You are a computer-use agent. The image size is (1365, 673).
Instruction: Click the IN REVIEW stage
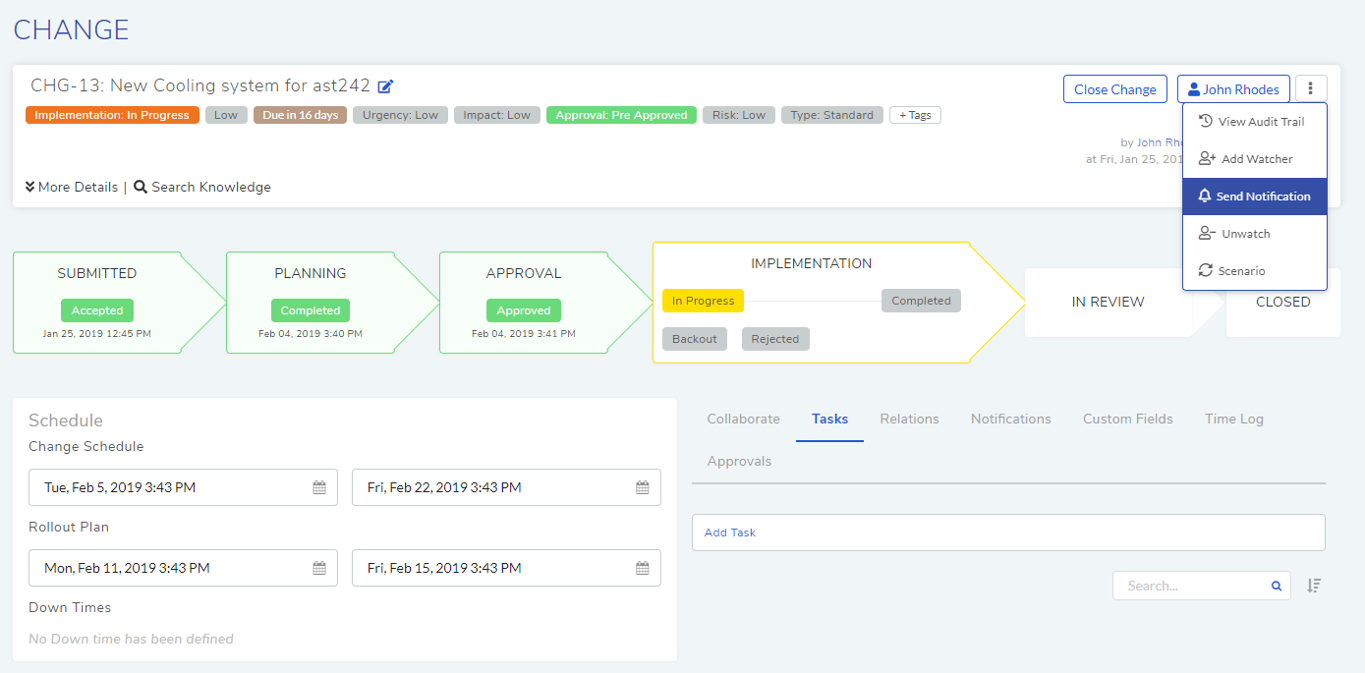[x=1109, y=302]
